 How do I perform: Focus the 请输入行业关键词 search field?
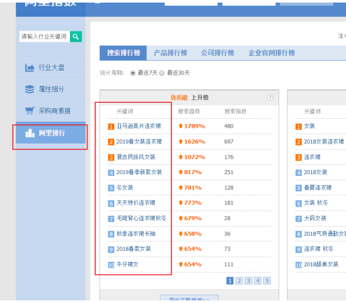44,37
